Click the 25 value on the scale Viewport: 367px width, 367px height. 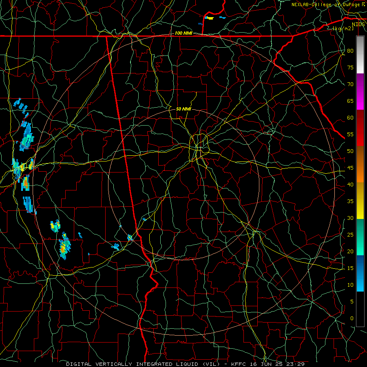click(x=350, y=234)
